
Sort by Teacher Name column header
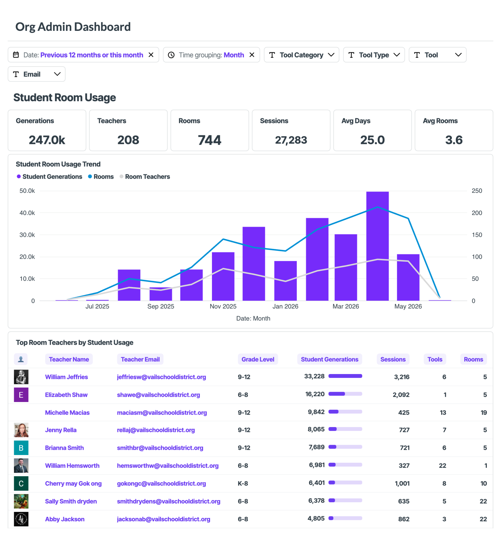click(69, 359)
